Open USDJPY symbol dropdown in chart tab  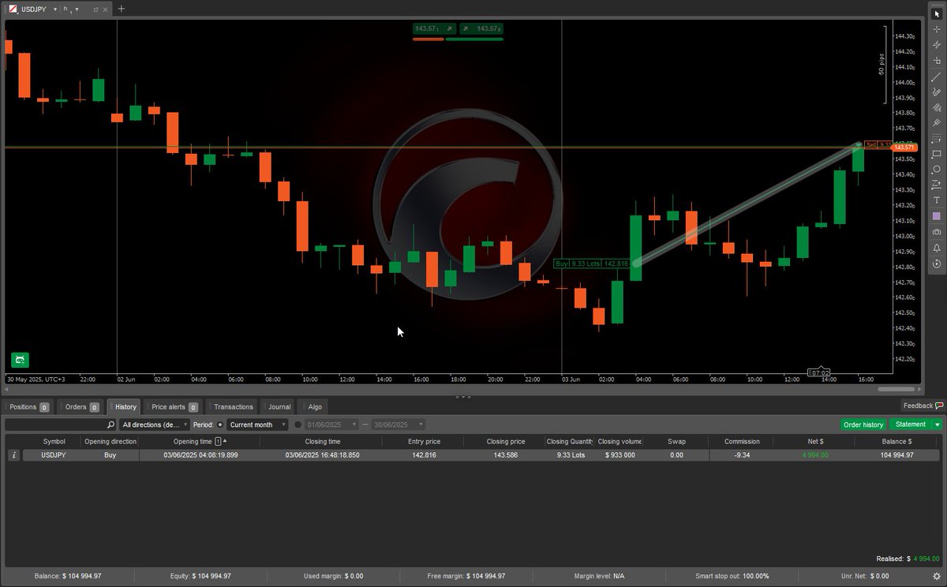tap(54, 9)
